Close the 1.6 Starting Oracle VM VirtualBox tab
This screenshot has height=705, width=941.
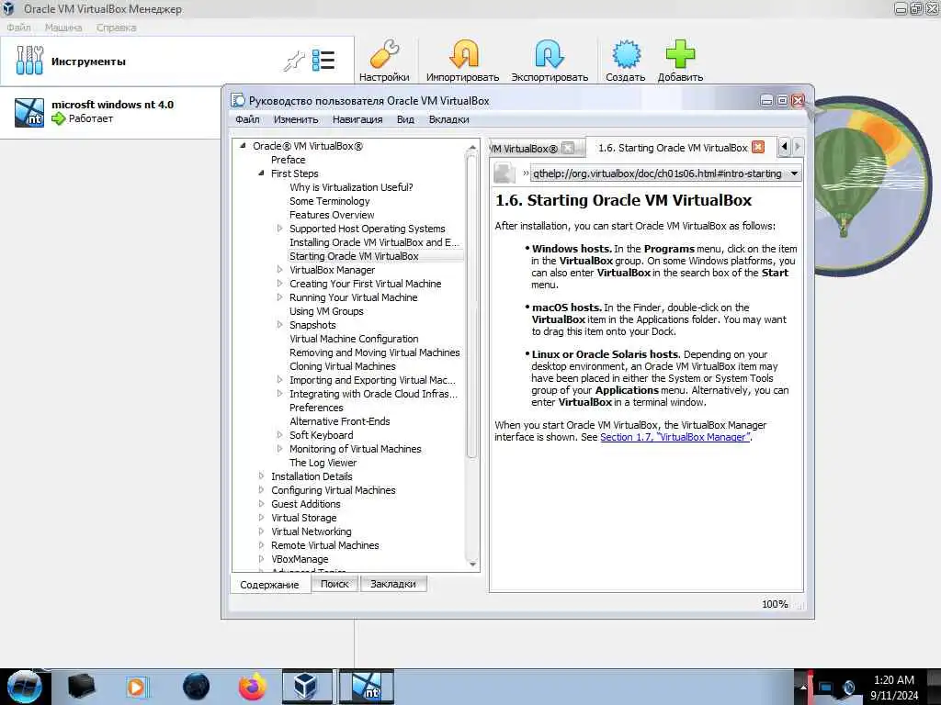758,148
